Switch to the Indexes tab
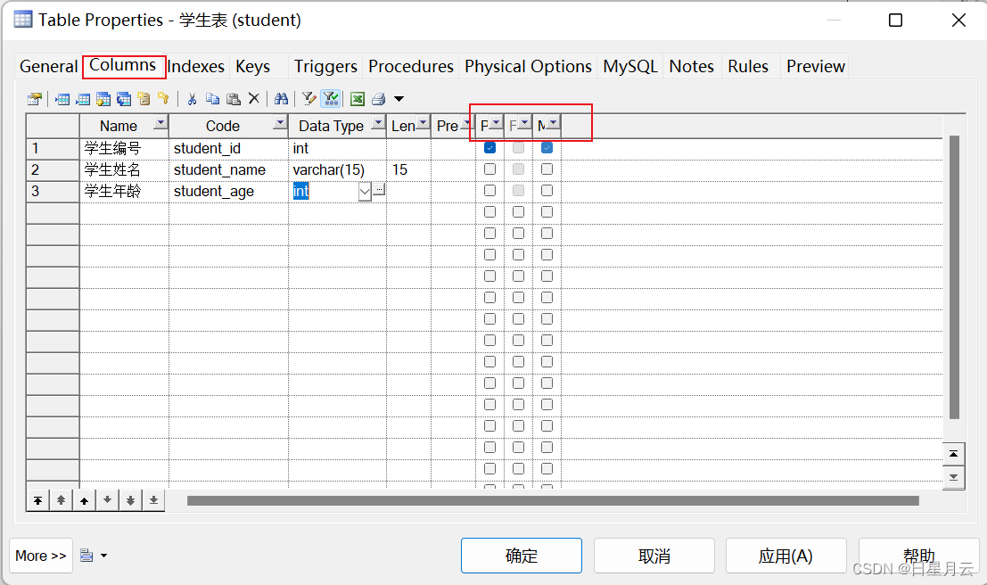The image size is (987, 585). (196, 66)
